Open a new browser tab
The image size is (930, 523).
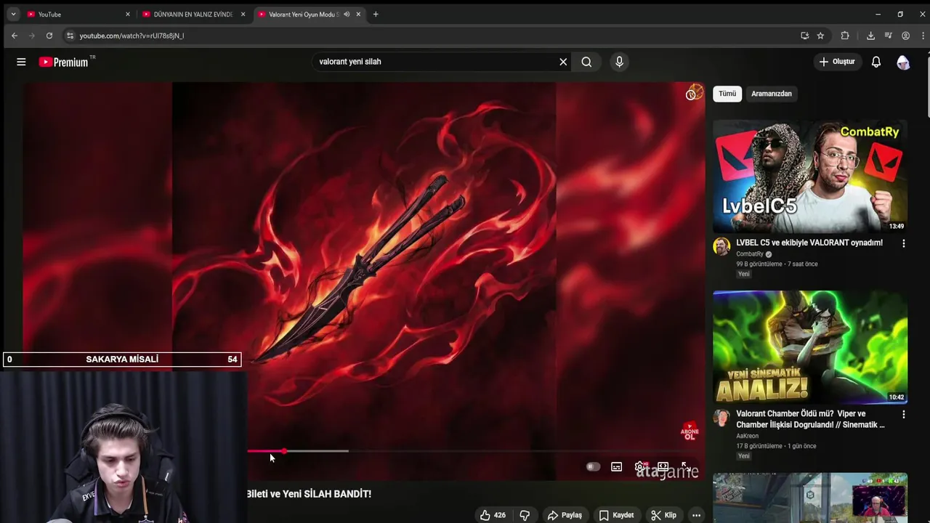point(376,15)
